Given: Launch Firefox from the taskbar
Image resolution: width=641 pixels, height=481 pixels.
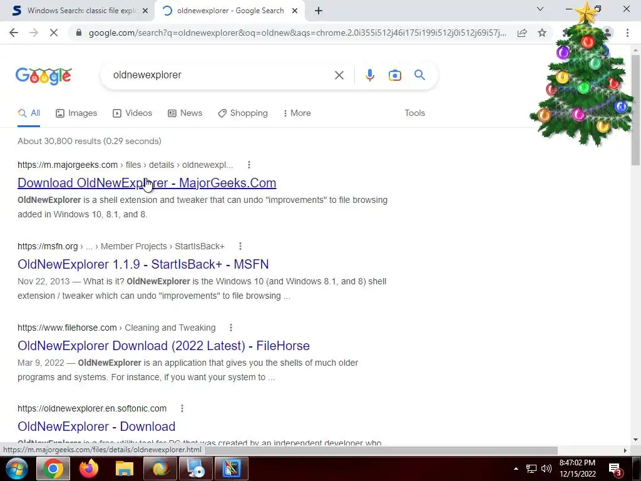Looking at the screenshot, I should pos(89,468).
